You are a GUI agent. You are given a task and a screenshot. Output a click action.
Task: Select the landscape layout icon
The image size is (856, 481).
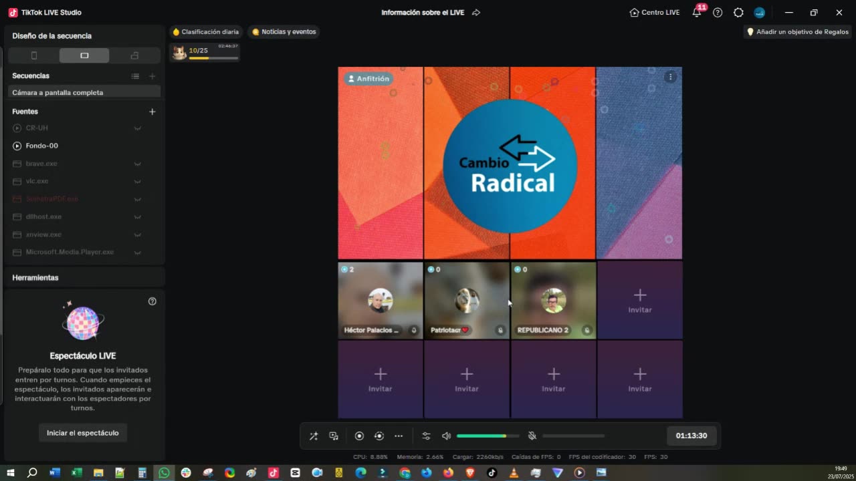(84, 55)
